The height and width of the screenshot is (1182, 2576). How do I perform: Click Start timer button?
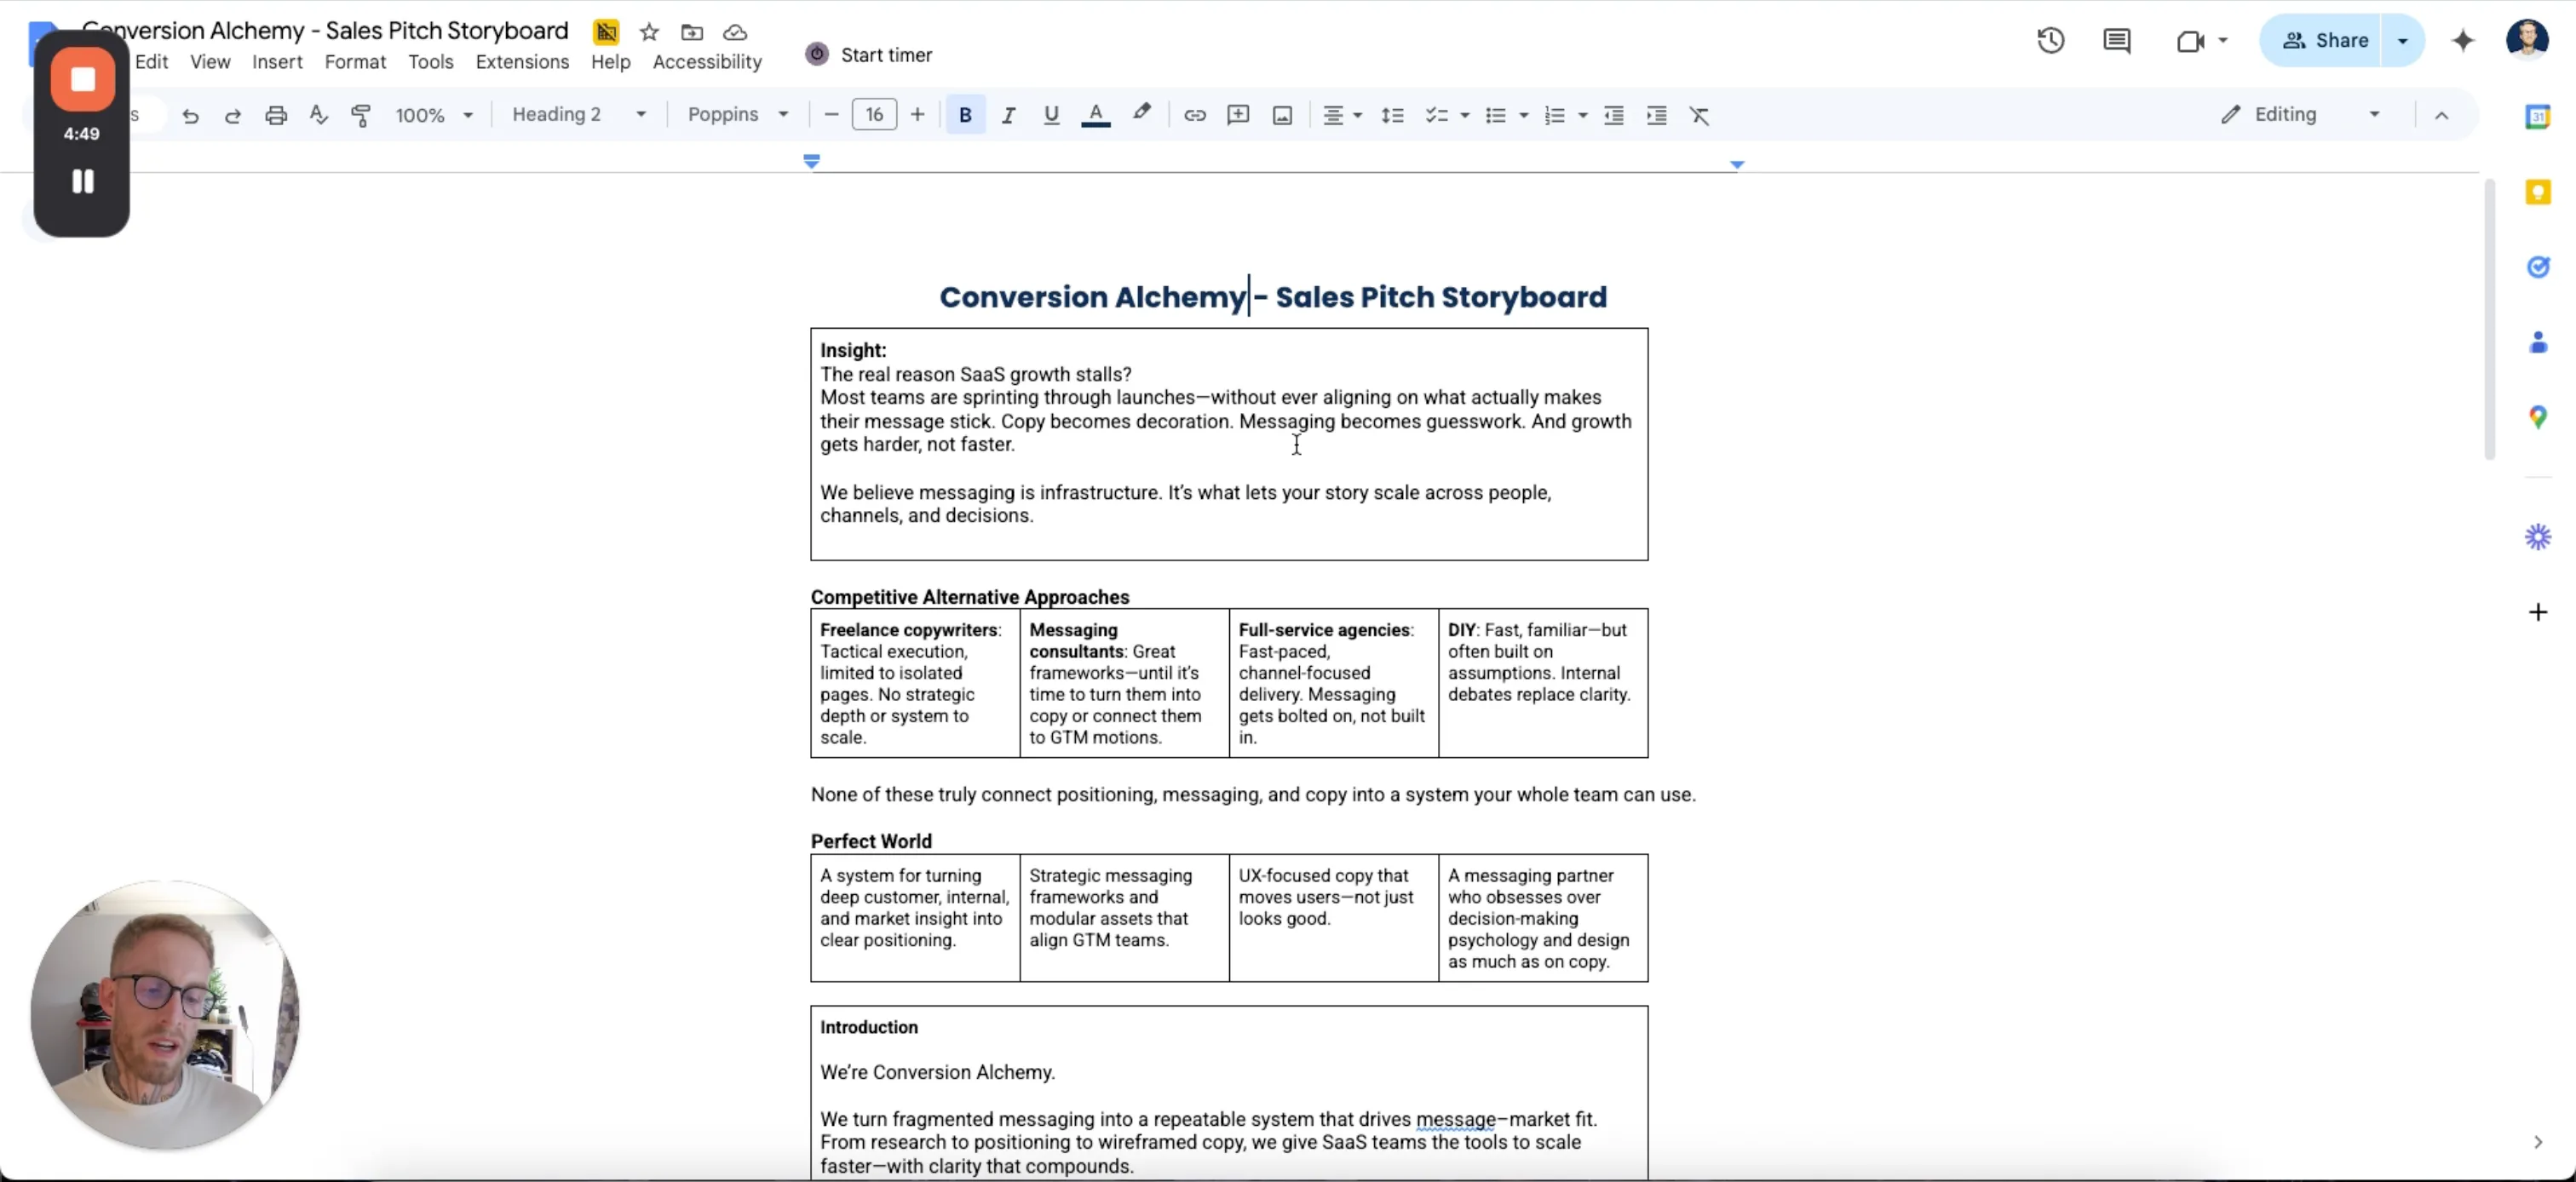[x=869, y=55]
